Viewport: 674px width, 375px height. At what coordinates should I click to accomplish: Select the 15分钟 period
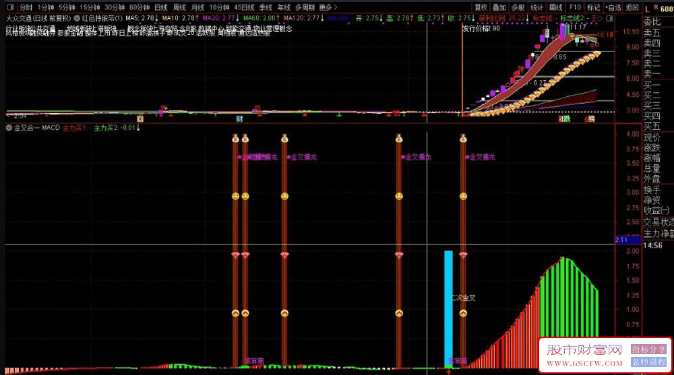(90, 7)
